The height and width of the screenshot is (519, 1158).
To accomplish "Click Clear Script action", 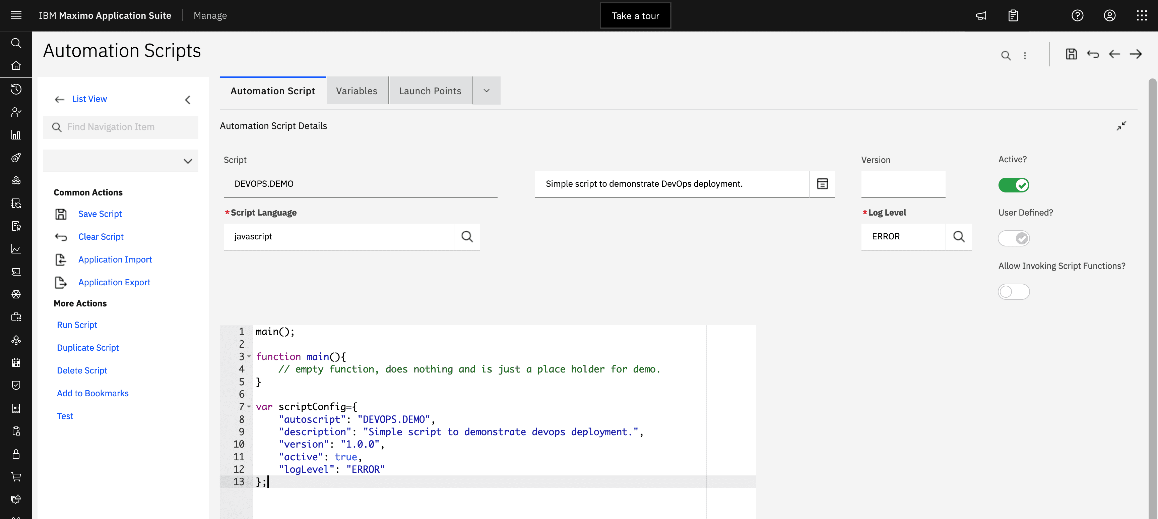I will [x=101, y=237].
